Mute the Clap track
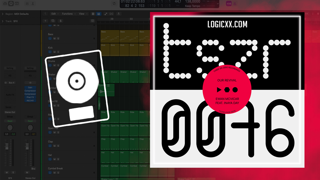 click(54, 146)
